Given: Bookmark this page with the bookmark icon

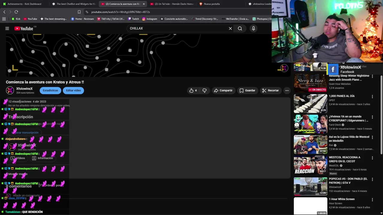Looking at the screenshot, I should (x=79, y=12).
